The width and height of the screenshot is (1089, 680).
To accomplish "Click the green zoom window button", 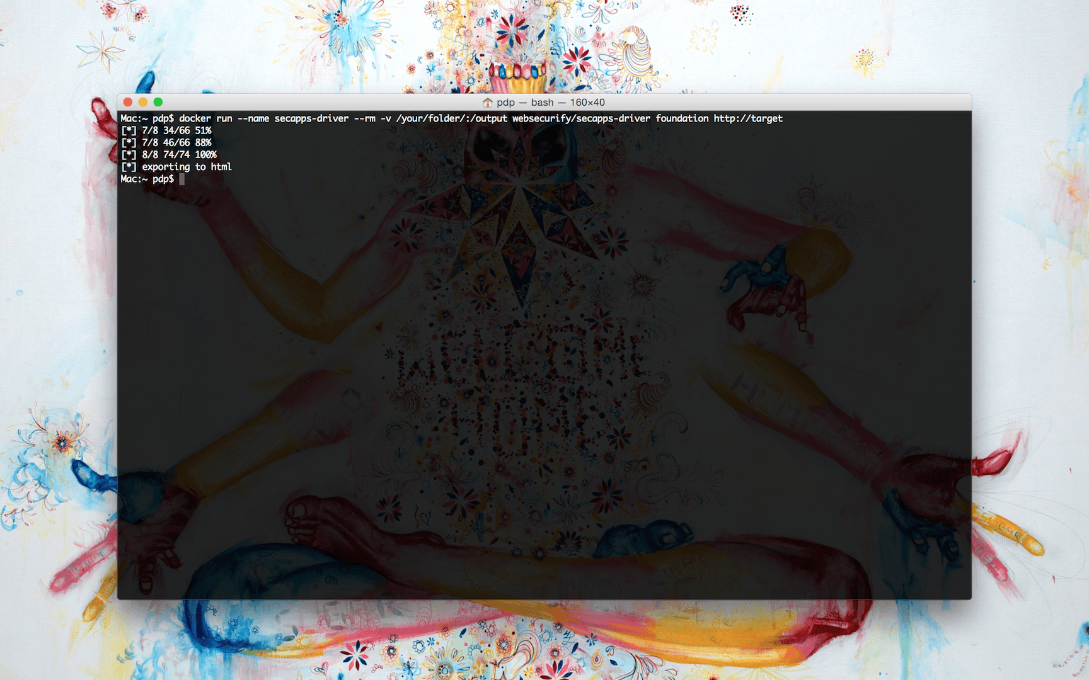I will [x=158, y=102].
